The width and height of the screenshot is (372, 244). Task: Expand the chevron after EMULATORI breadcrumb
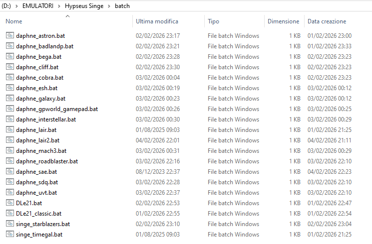point(59,6)
